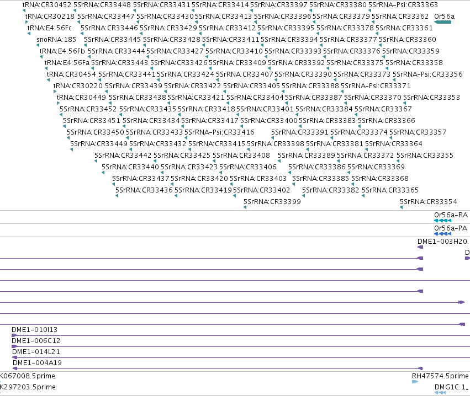Select the 5SrRNA:CR33406 label
Screen dimensions: 470x396
(x=248, y=167)
